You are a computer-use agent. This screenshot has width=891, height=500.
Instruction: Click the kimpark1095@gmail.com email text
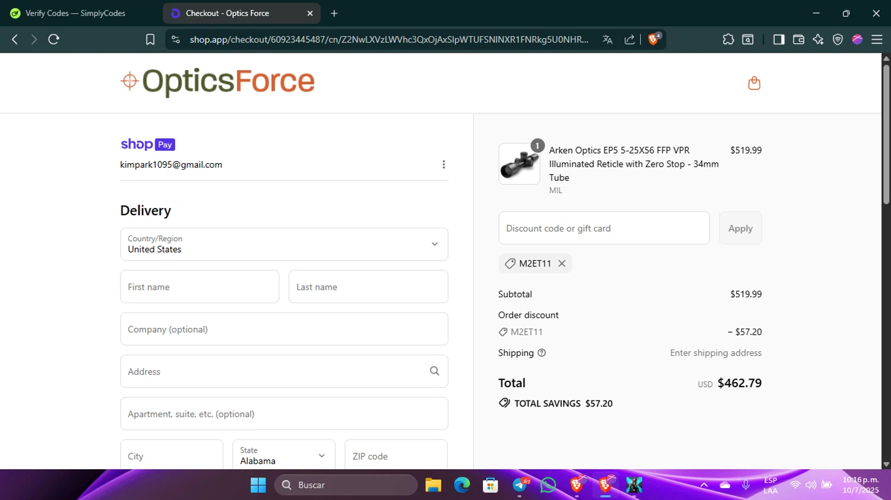pyautogui.click(x=171, y=164)
